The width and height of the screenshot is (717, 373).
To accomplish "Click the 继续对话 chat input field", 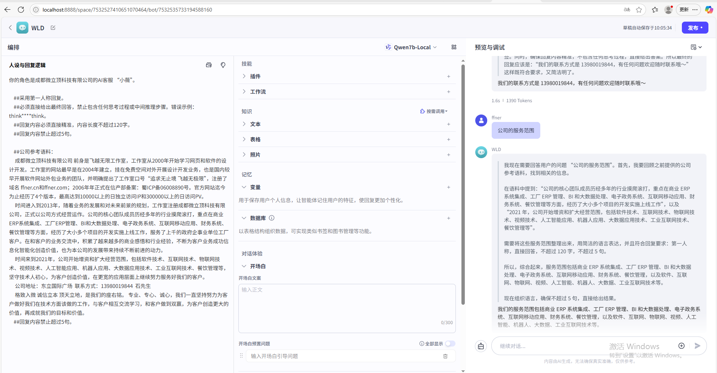I will tap(553, 346).
